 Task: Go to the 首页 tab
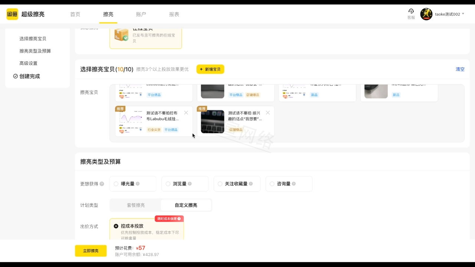point(75,14)
